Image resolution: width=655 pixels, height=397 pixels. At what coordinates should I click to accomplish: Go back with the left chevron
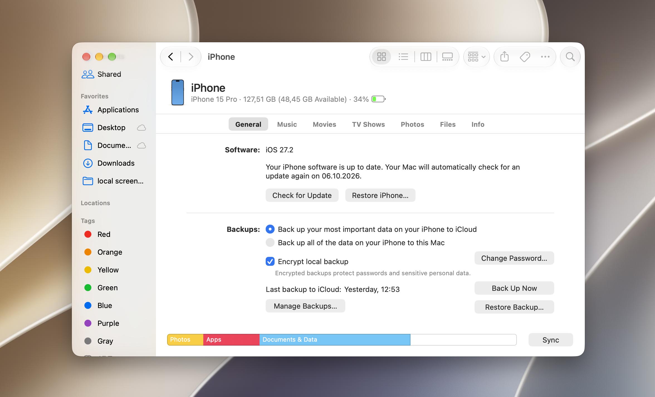point(171,57)
